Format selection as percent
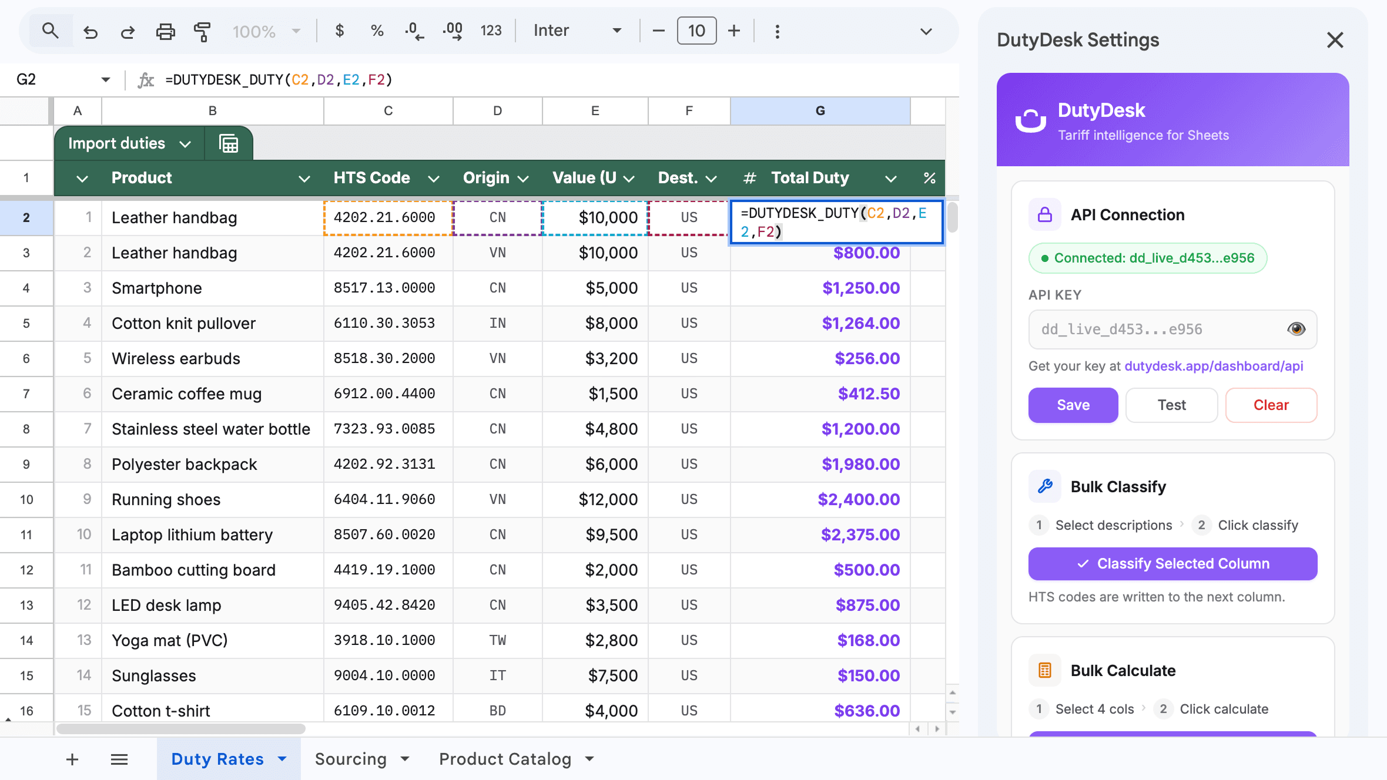The width and height of the screenshot is (1387, 780). [377, 31]
